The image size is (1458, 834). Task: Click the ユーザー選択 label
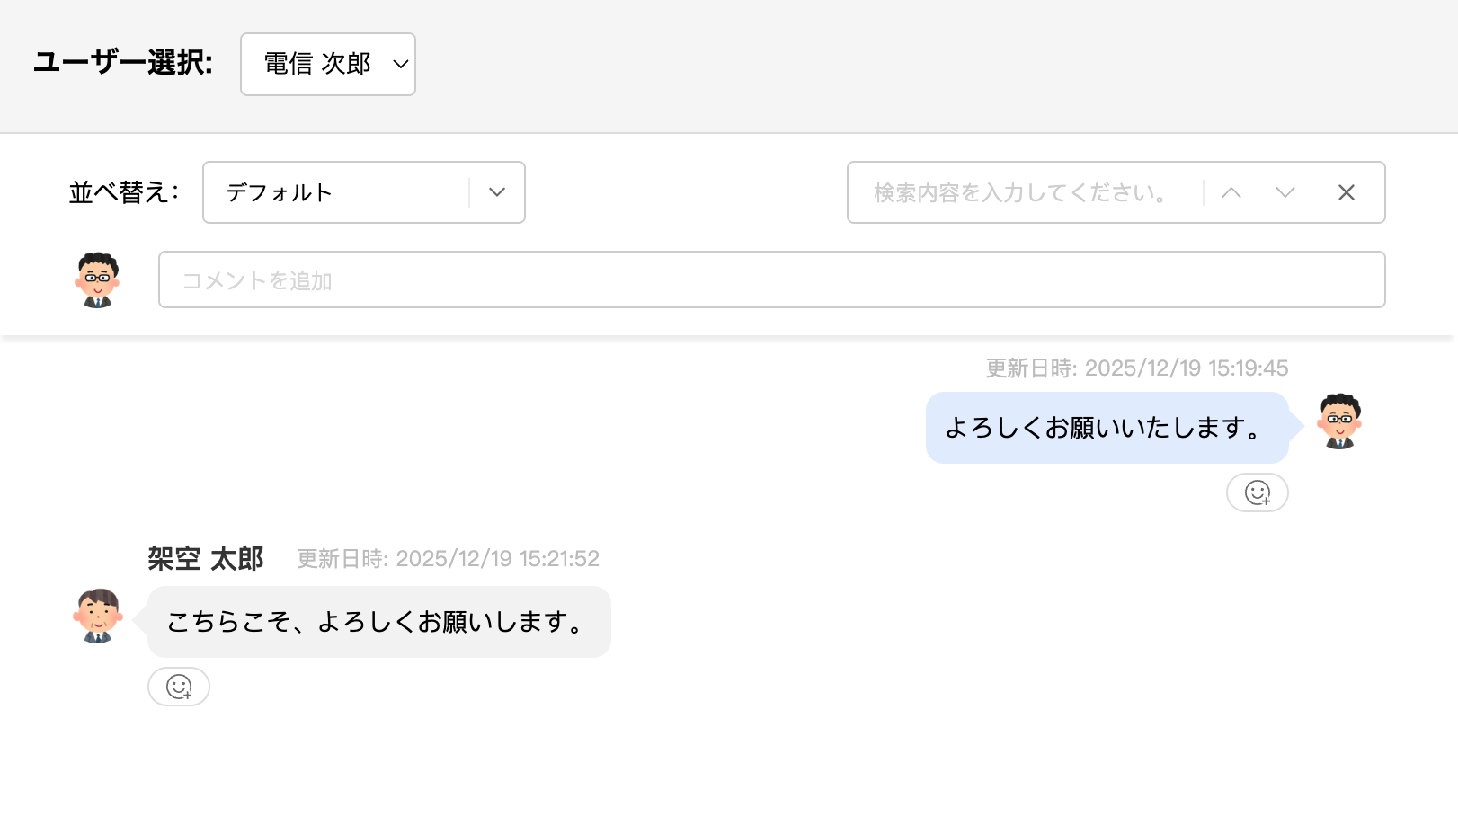coord(123,63)
